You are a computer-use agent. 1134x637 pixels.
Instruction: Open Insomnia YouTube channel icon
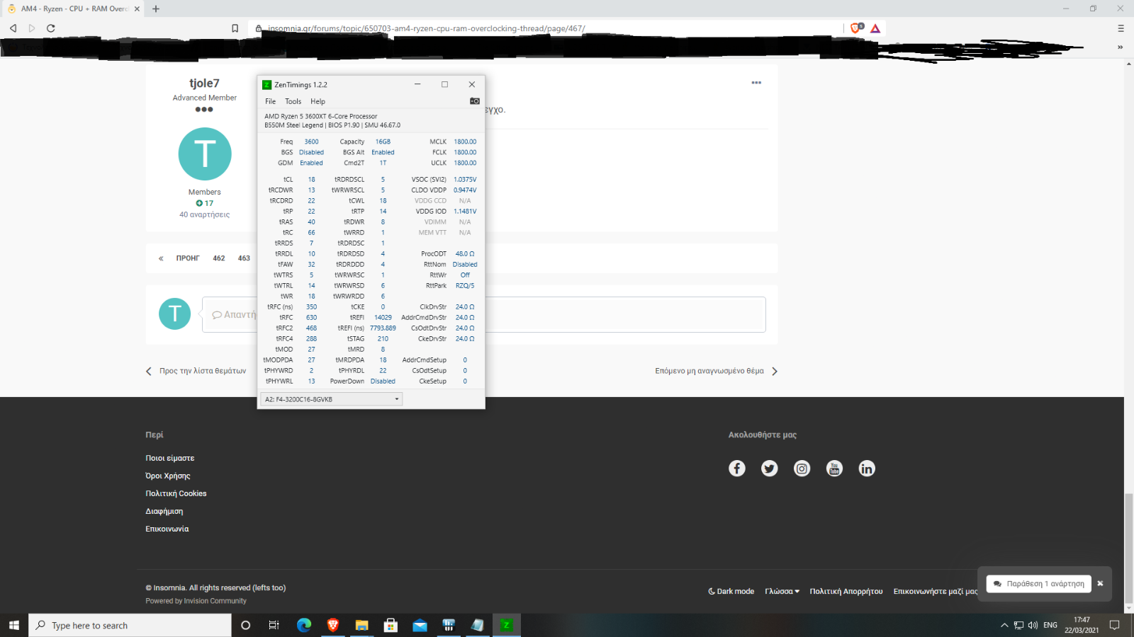(834, 469)
